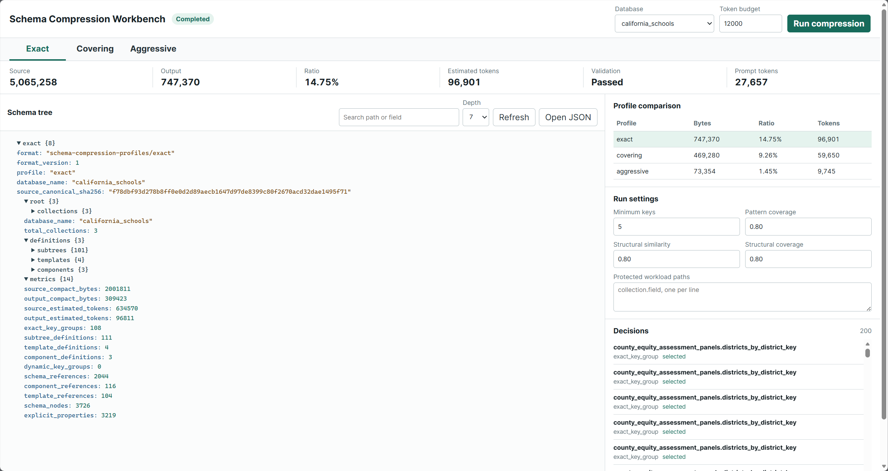888x471 pixels.
Task: Click the Completed status badge
Action: click(x=193, y=19)
